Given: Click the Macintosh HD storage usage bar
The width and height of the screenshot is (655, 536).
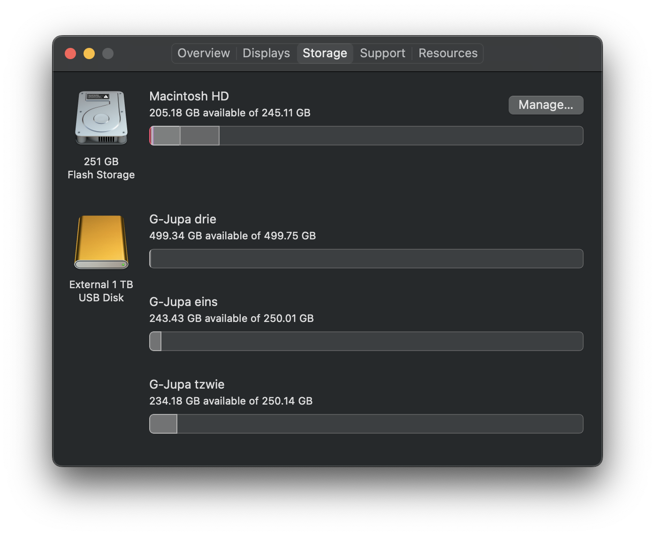Looking at the screenshot, I should coord(366,136).
